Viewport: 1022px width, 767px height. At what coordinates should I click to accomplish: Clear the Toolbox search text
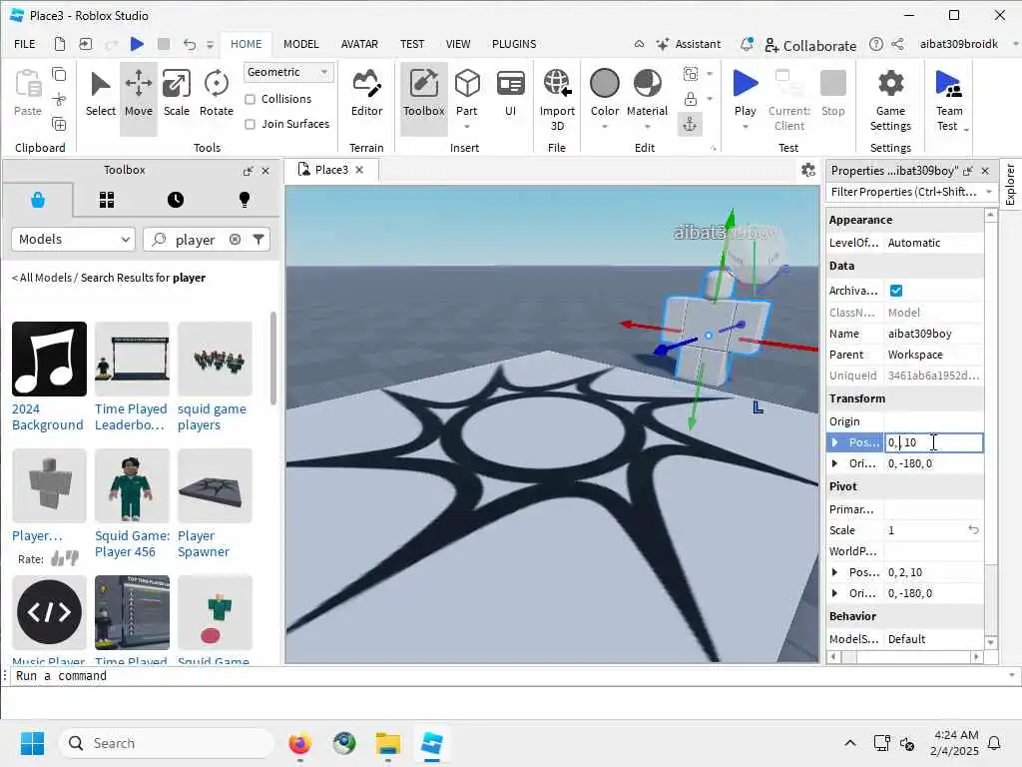coord(235,240)
